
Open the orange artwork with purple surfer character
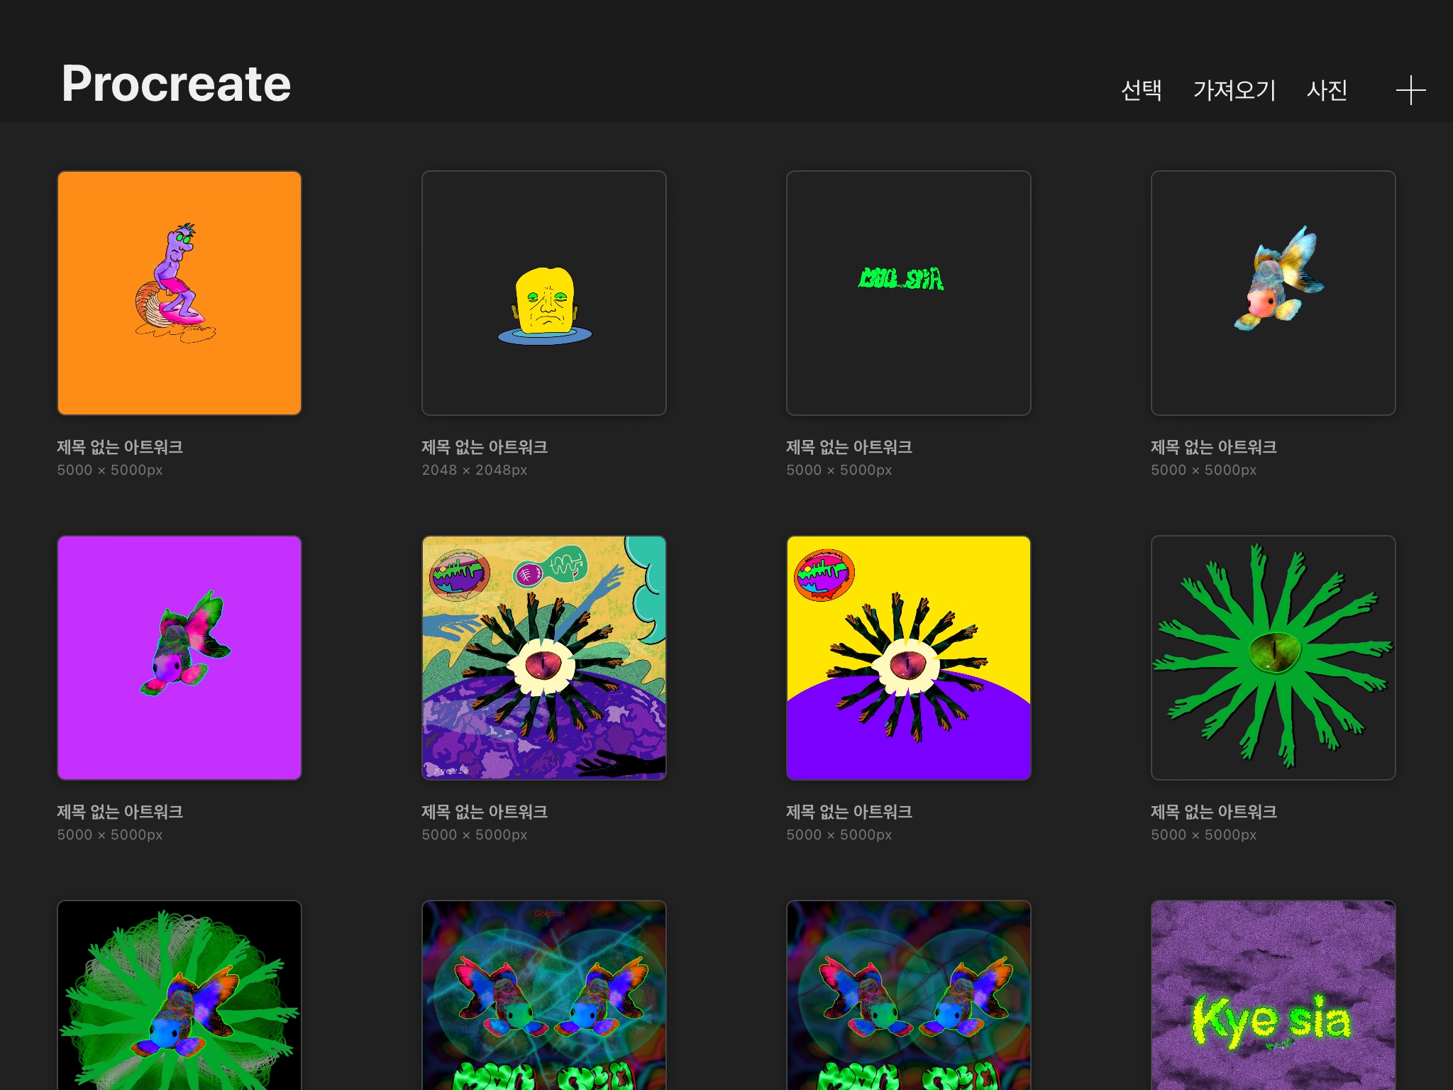point(179,292)
